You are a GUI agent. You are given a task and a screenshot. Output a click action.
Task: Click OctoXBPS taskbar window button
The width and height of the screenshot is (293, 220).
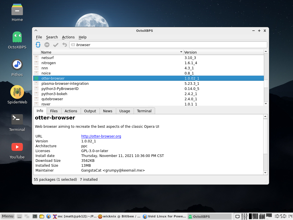click(x=209, y=217)
